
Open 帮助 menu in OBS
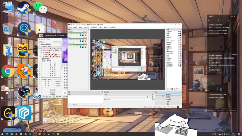coord(106,27)
